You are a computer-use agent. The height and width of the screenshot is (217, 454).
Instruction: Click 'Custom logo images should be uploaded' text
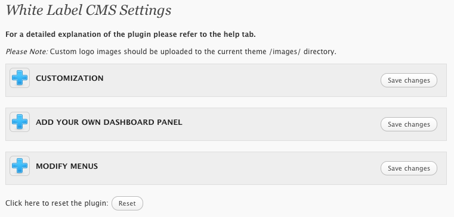[x=126, y=52]
